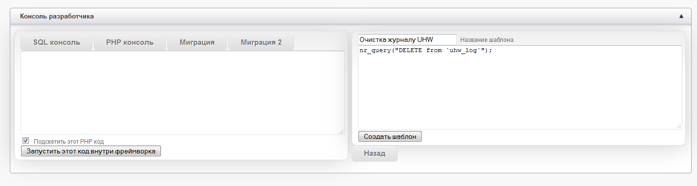Viewport: 697px width, 186px height.
Task: Select the Миграция tab
Action: pyautogui.click(x=197, y=42)
